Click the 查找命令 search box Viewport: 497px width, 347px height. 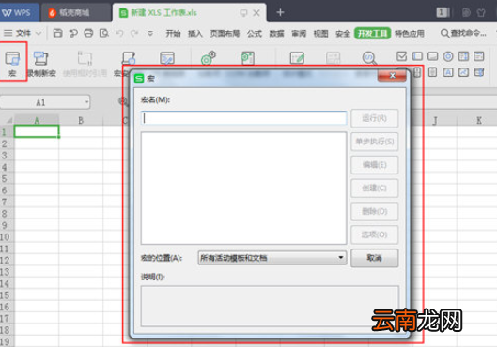coord(463,33)
